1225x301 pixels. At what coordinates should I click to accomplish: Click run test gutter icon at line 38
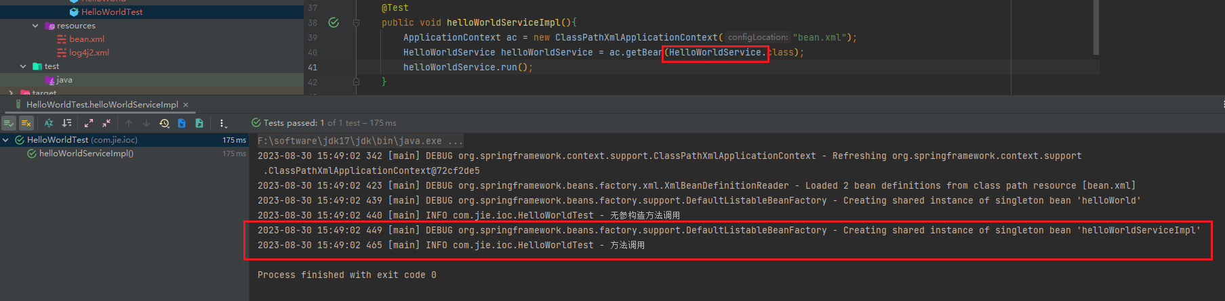(334, 22)
